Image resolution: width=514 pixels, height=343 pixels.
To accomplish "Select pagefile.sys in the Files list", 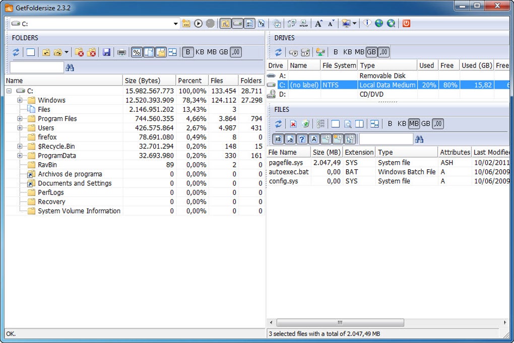I will tap(286, 163).
